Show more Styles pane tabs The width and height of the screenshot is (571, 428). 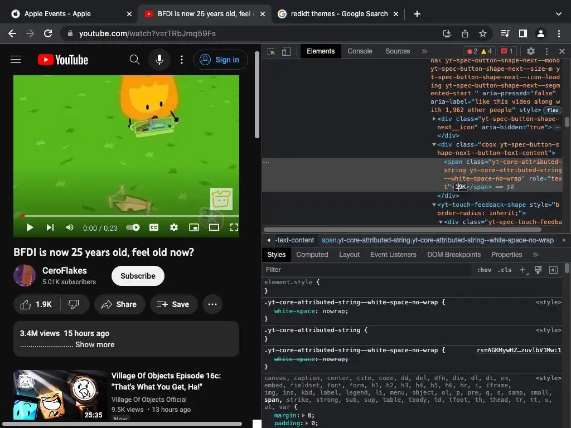pyautogui.click(x=535, y=254)
